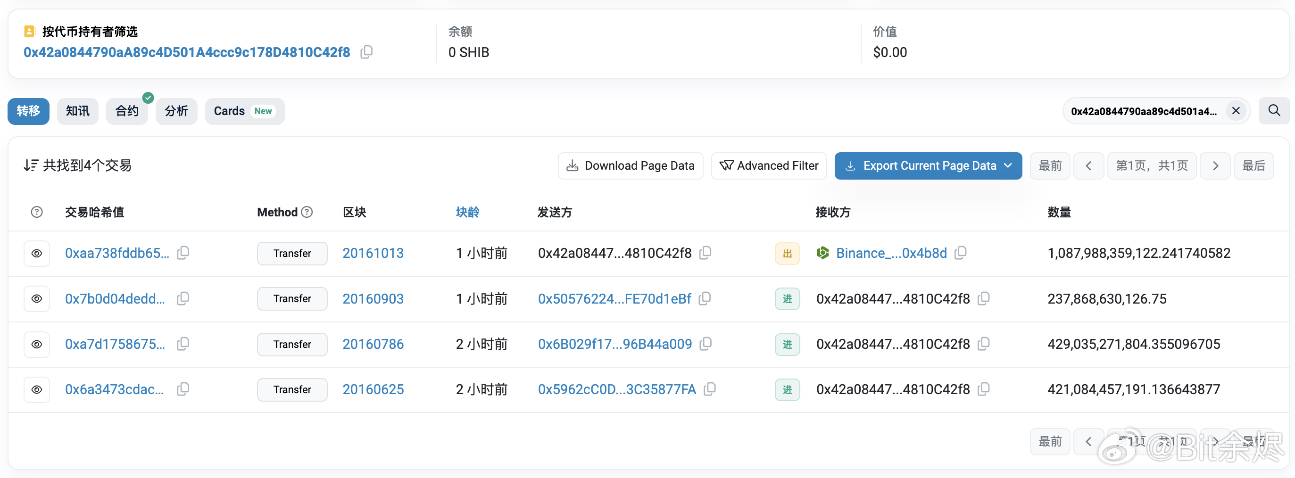Preview transaction 0xa7d1758675 with eye icon
The height and width of the screenshot is (478, 1295).
tap(37, 344)
